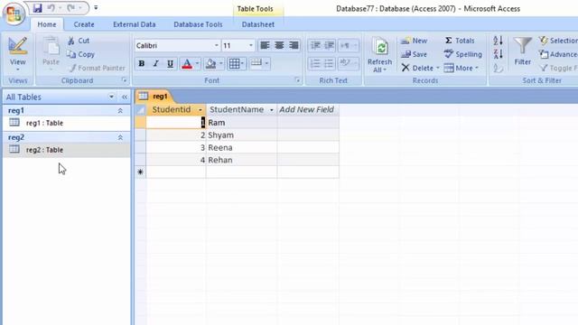578x325 pixels.
Task: Apply fill/background color bucket
Action: 210,64
